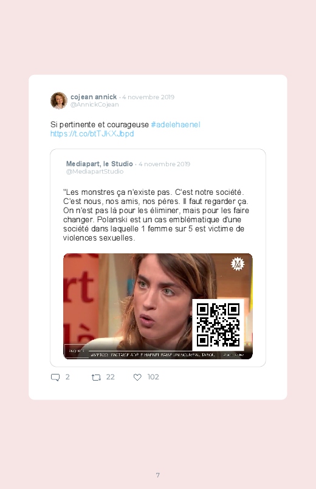Click the reply speech bubble icon
This screenshot has height=489, width=316.
(x=55, y=378)
